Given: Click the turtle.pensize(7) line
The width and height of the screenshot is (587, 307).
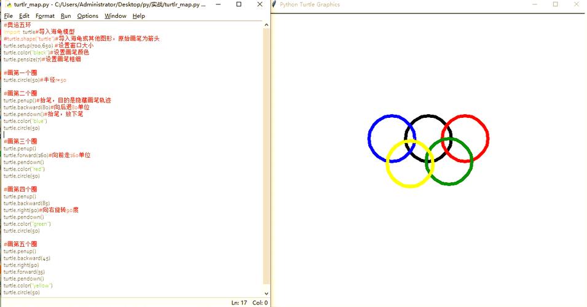Looking at the screenshot, I should point(42,59).
